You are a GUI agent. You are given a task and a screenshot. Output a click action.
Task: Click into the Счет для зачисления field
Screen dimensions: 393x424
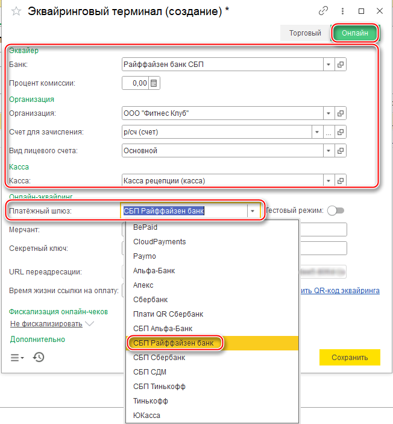pos(217,132)
